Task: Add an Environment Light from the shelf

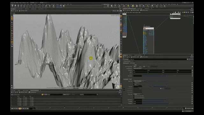Action: [133, 6]
